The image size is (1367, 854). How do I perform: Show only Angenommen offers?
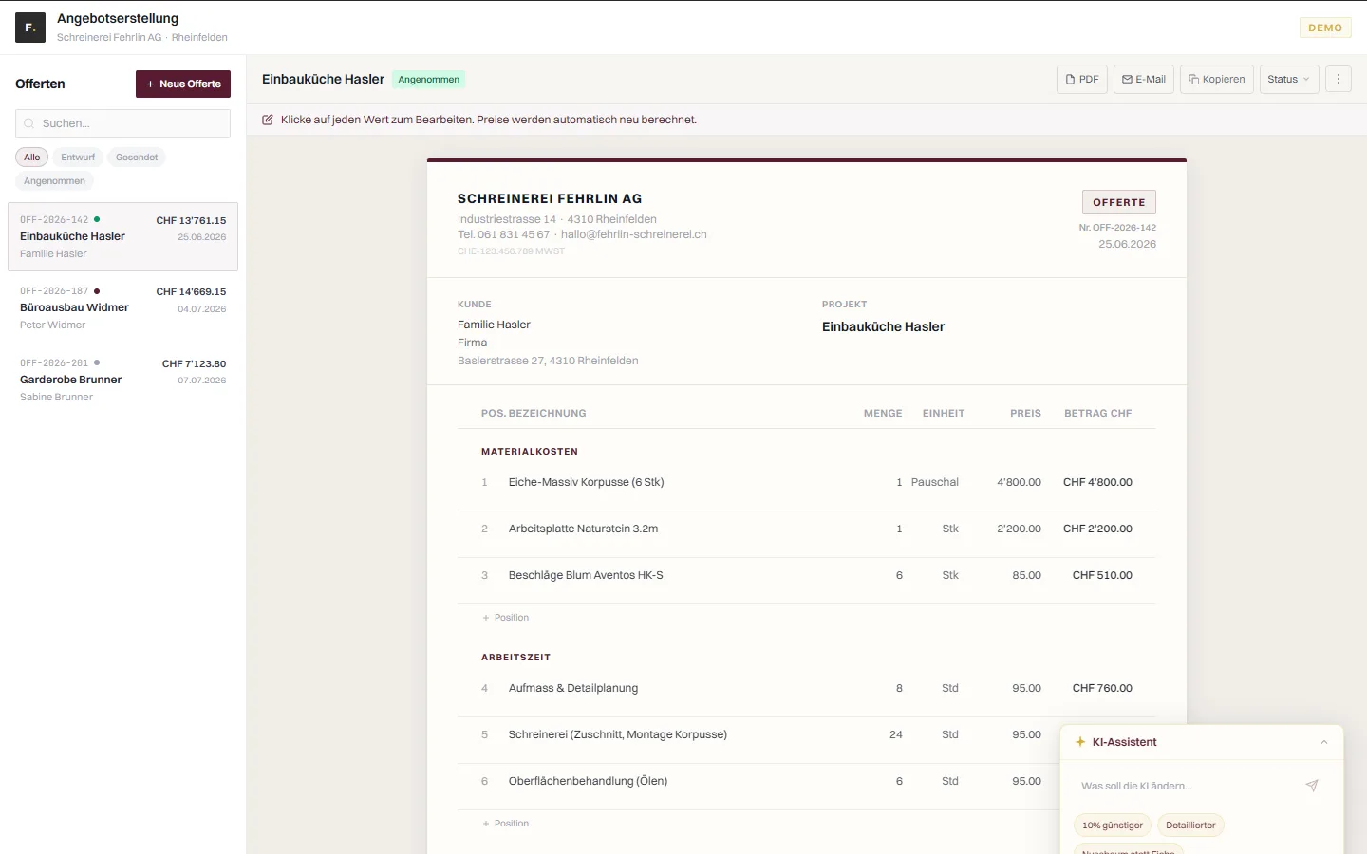coord(54,181)
